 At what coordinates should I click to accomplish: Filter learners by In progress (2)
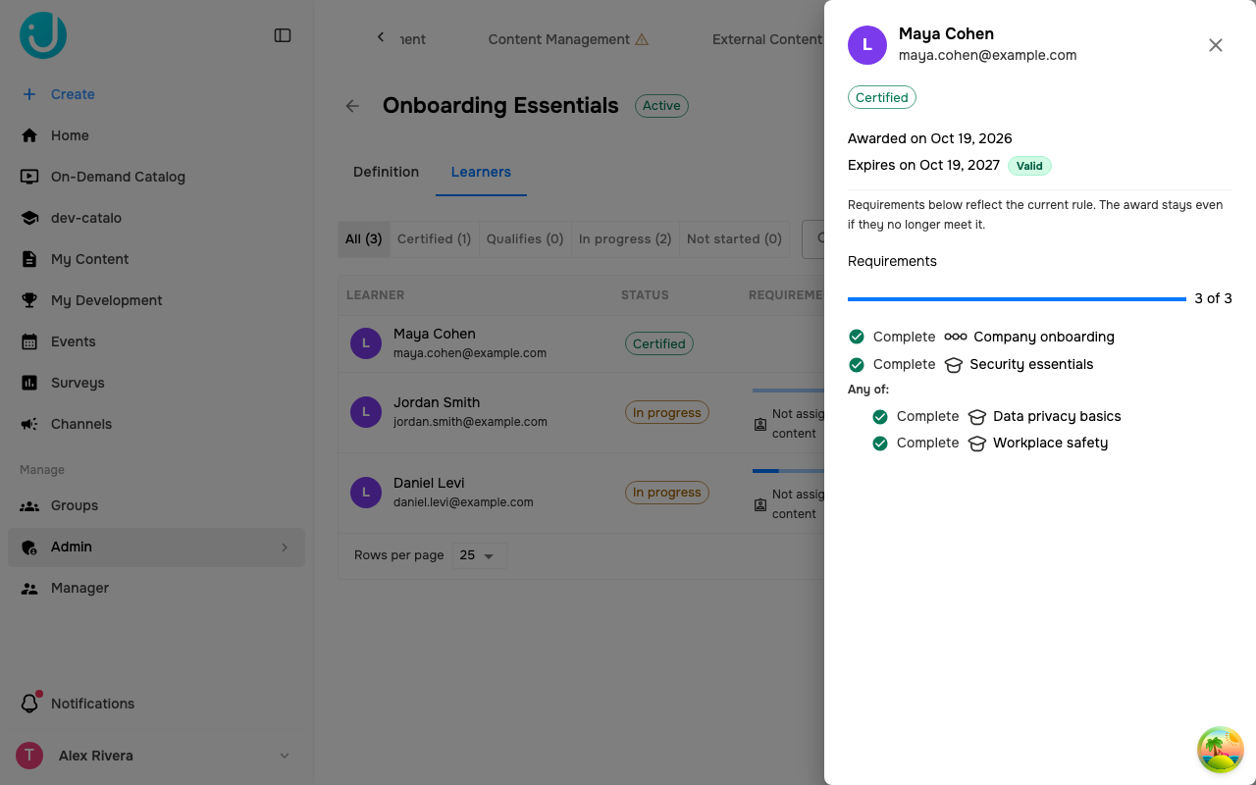625,238
